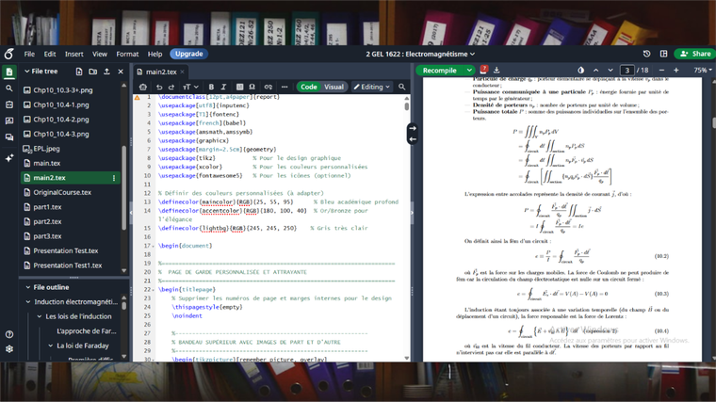This screenshot has height=402, width=716.
Task: Open the View menu
Action: [x=100, y=54]
